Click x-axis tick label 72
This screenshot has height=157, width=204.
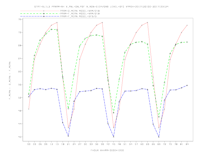[164, 144]
